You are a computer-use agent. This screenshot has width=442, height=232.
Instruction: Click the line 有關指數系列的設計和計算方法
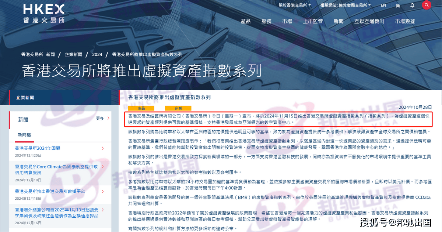(x=182, y=228)
